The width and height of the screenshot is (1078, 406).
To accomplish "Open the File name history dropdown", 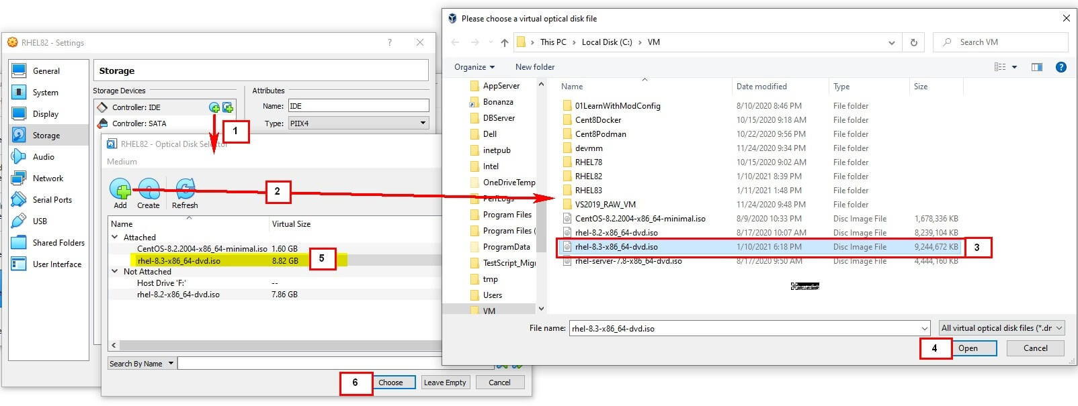I will tap(925, 329).
